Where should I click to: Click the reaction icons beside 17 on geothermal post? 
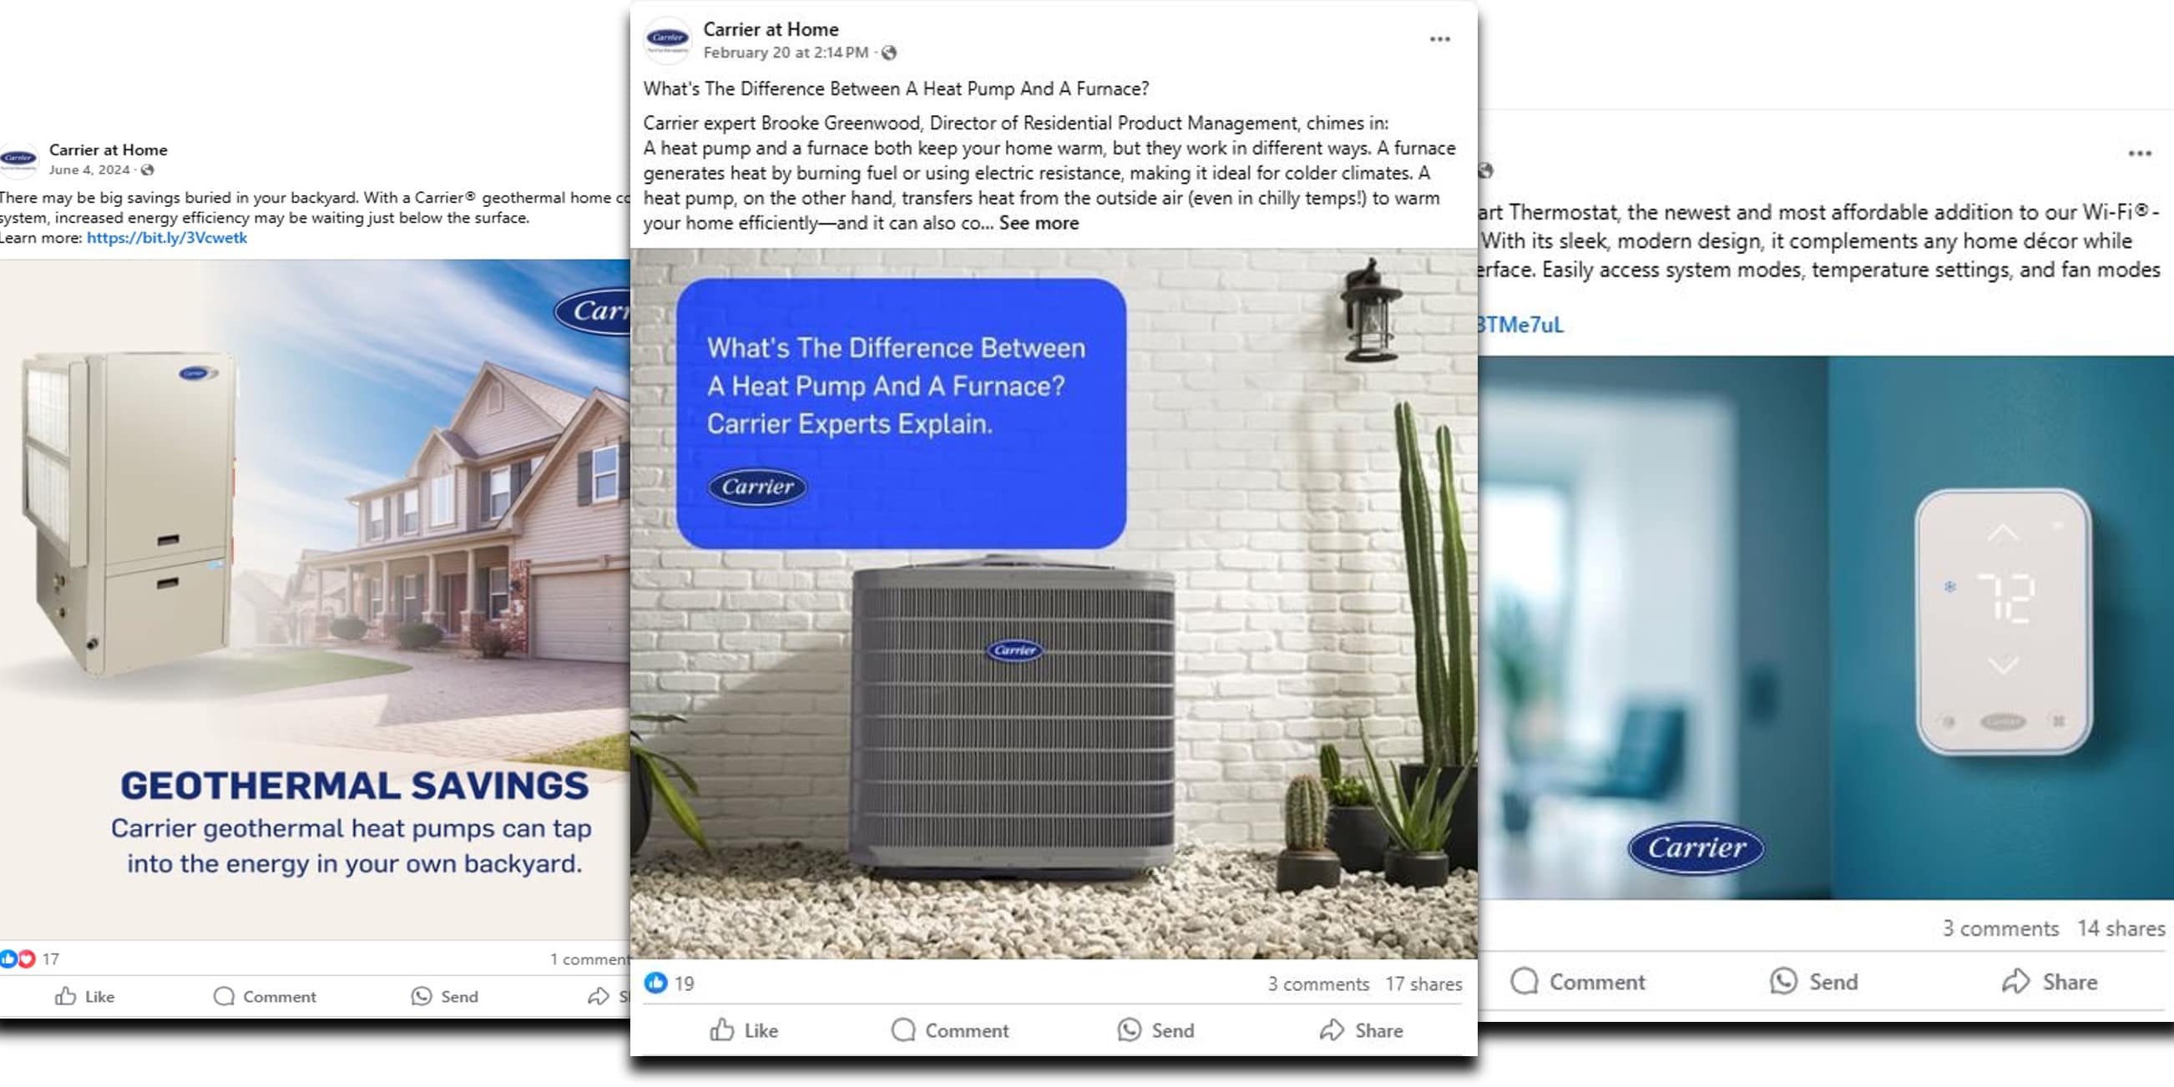point(18,958)
